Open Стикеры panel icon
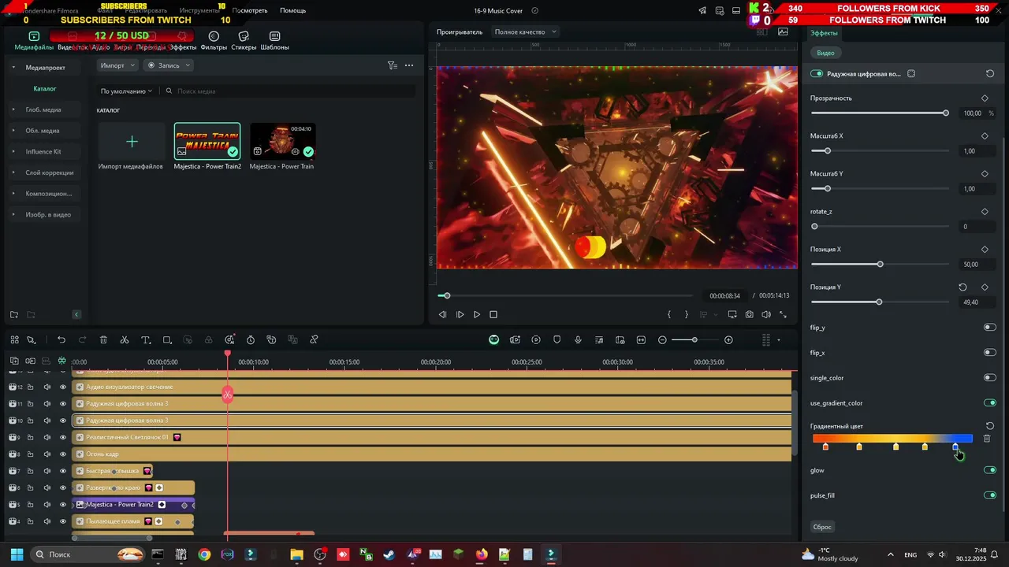This screenshot has width=1009, height=567. point(244,36)
